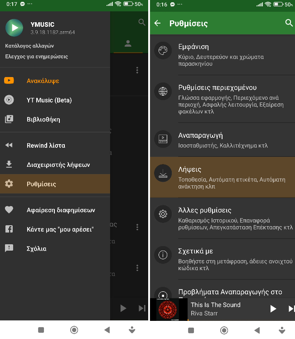
Task: Tap Ελεγχος για ενημερώσεις link
Action: tap(36, 57)
